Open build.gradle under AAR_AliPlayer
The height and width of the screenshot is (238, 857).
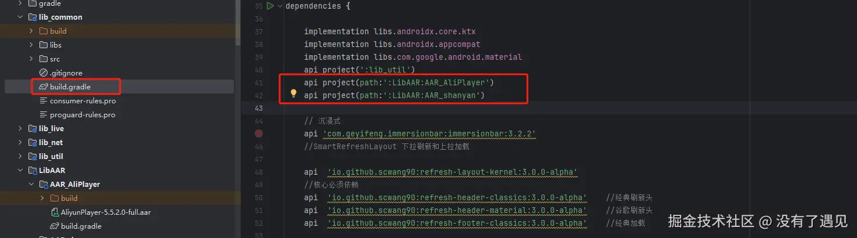[x=81, y=226]
